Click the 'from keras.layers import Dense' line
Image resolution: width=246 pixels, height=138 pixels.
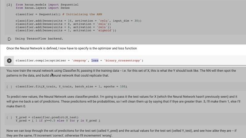pyautogui.click(x=43, y=8)
